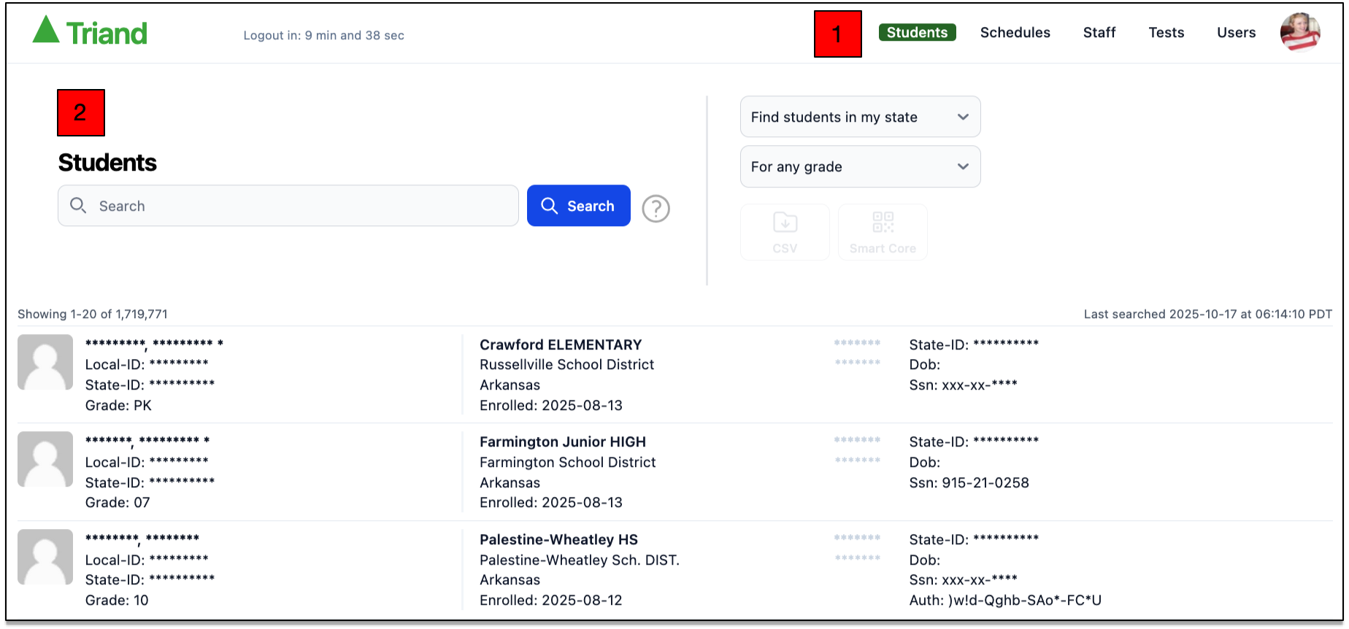1349x629 pixels.
Task: Click the CSV download icon button
Action: [x=785, y=232]
